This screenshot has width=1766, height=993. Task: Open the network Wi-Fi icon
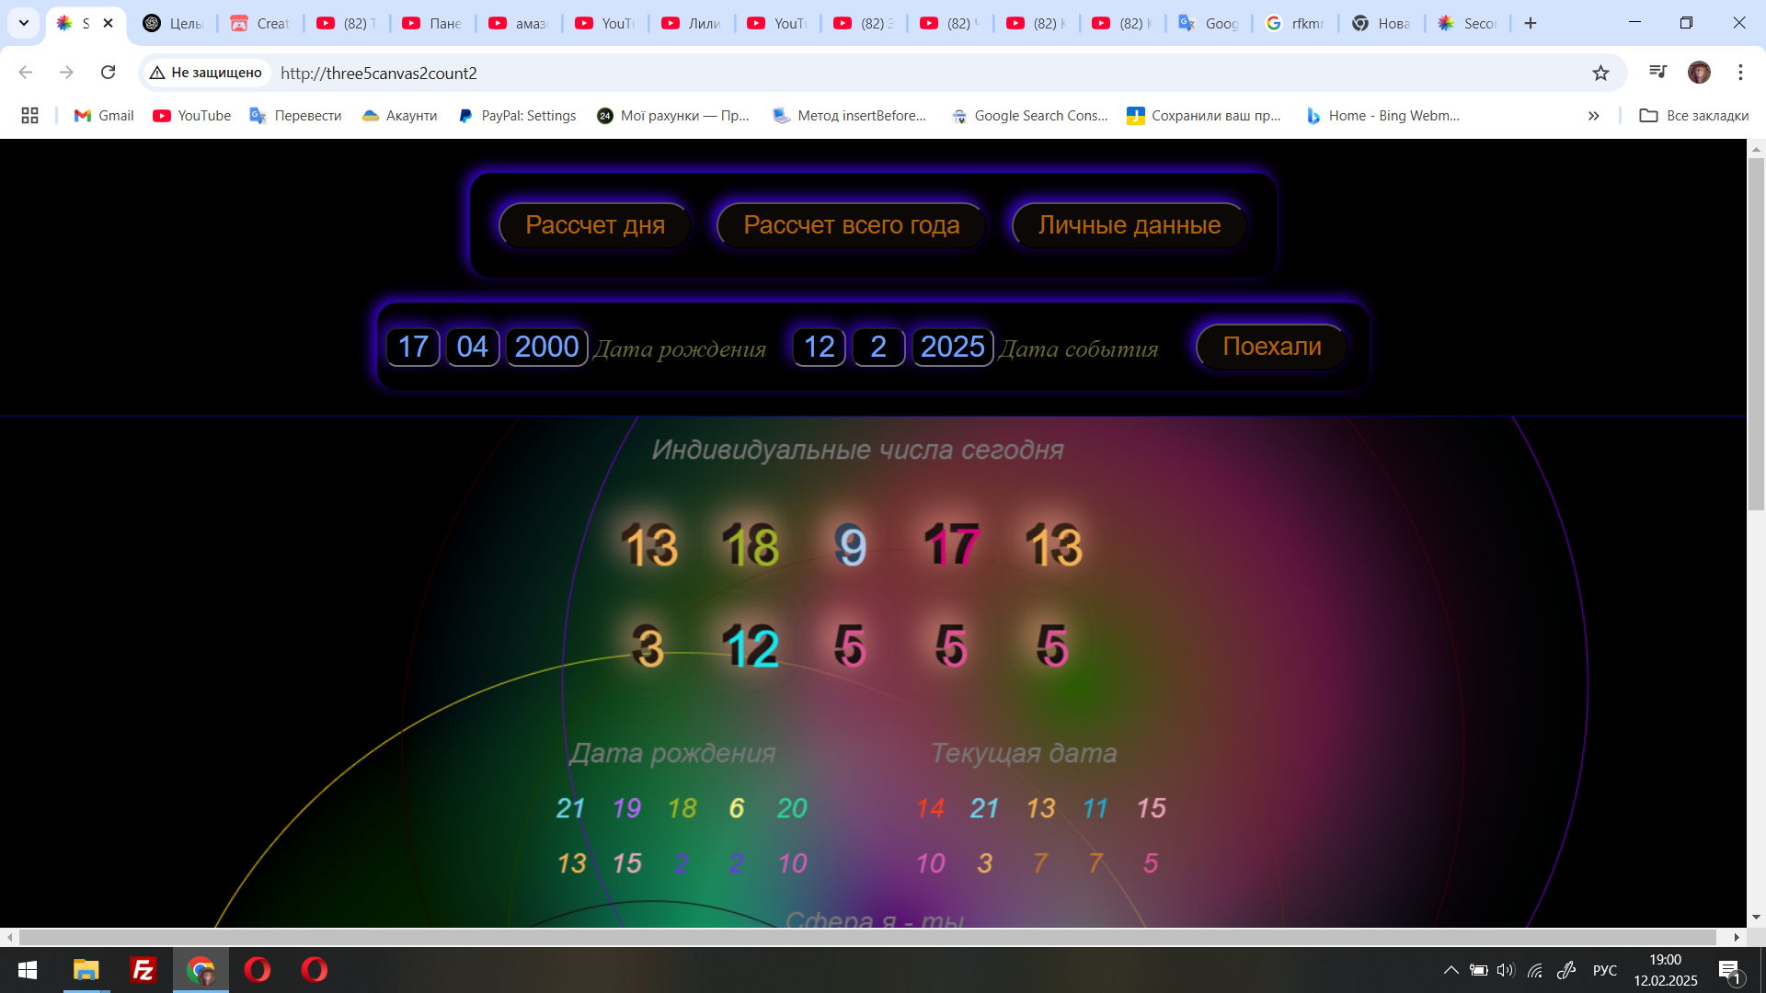tap(1535, 970)
